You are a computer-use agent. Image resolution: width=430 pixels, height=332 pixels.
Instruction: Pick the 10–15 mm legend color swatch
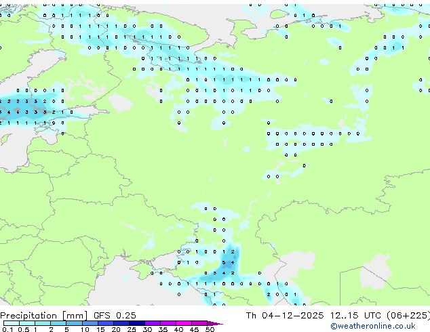pyautogui.click(x=90, y=323)
